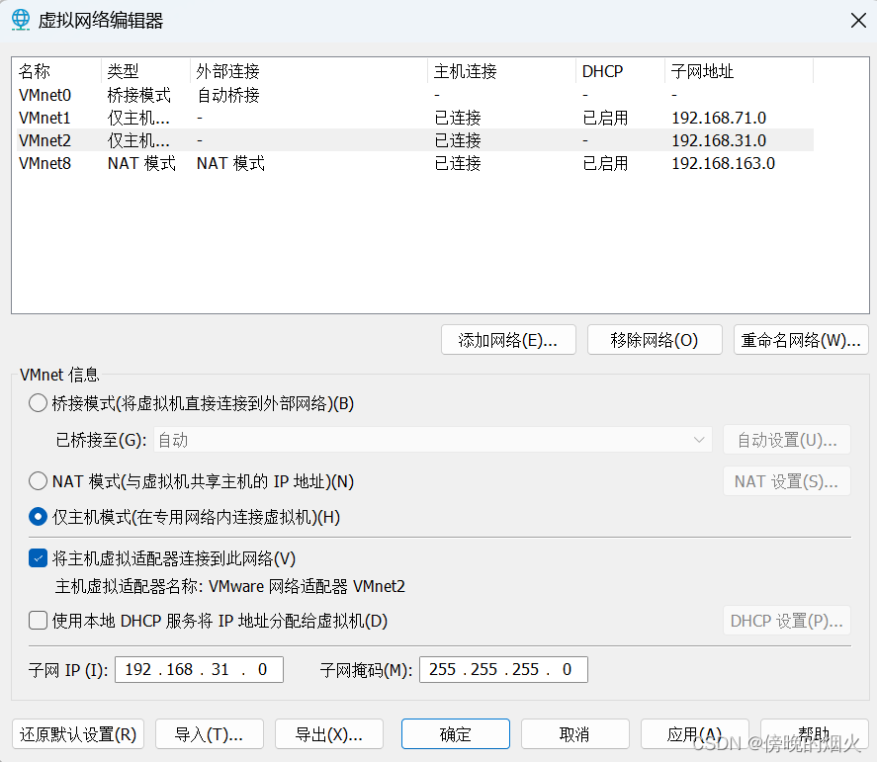The image size is (877, 762).
Task: Click 已连接 host cell of VMnet2
Action: [458, 140]
